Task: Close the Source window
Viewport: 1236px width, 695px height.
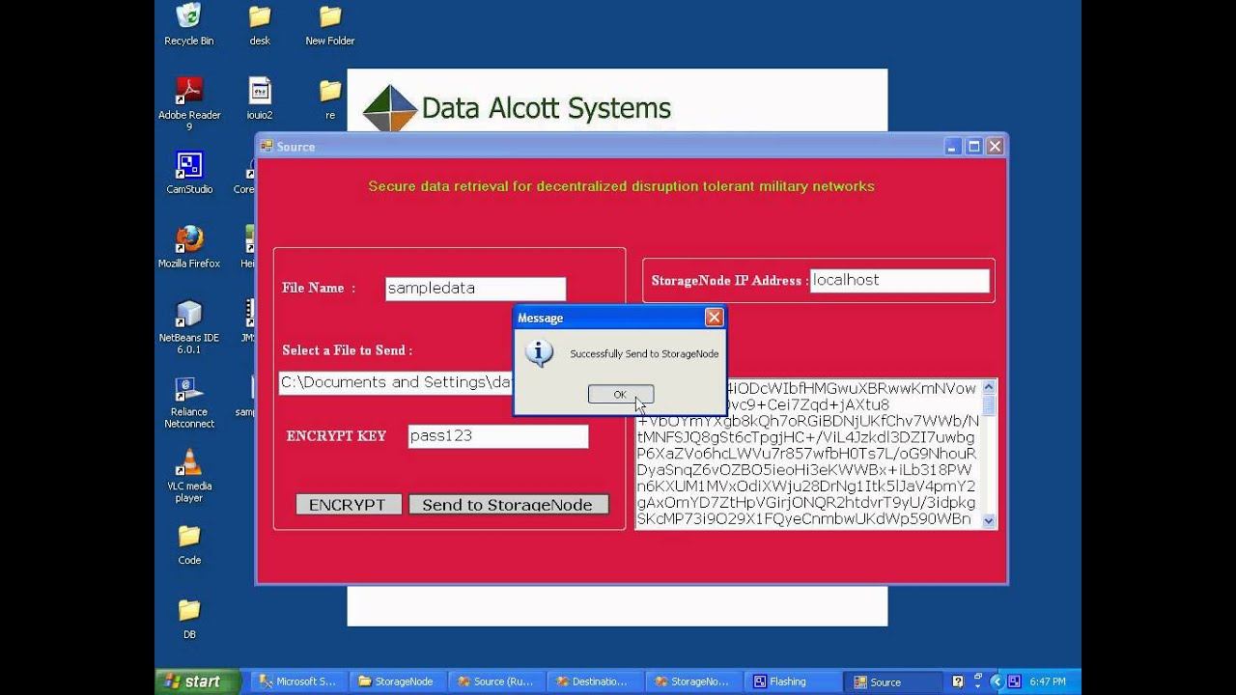Action: (x=996, y=147)
